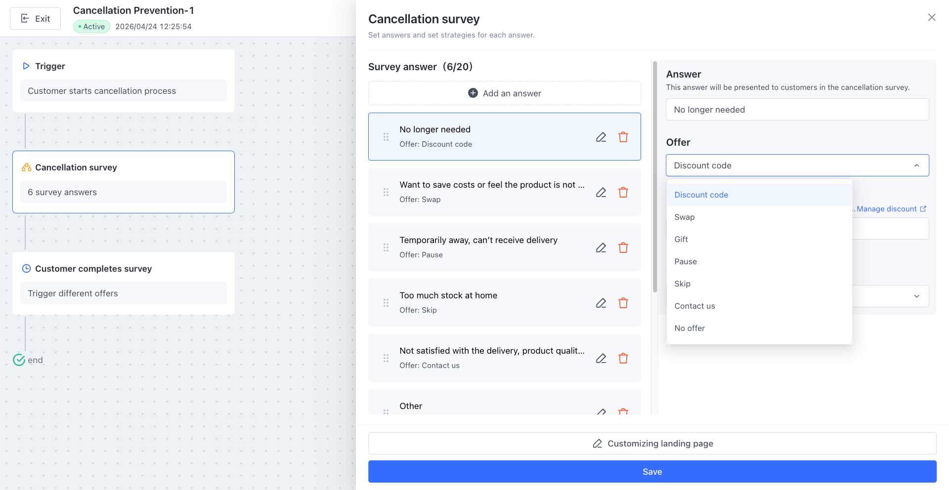Click pencil icon for 'Too much stock' answer
Screen dimensions: 949x490
[x=601, y=303]
